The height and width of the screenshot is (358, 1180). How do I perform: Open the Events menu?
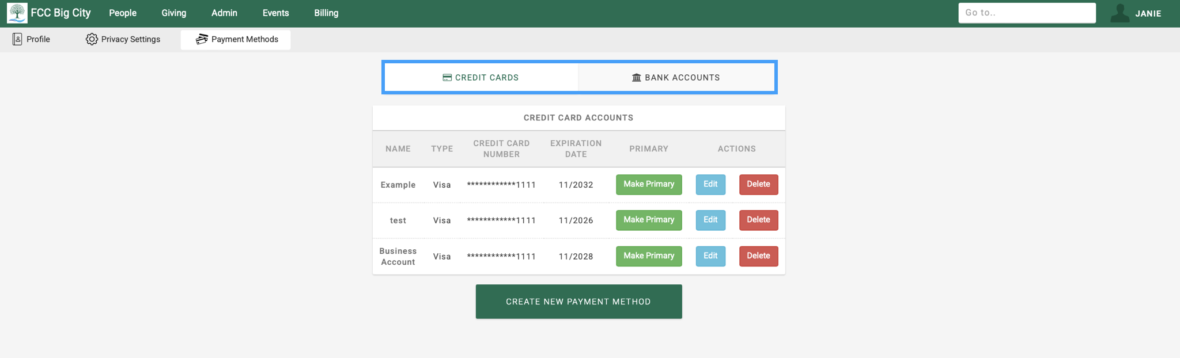(275, 13)
